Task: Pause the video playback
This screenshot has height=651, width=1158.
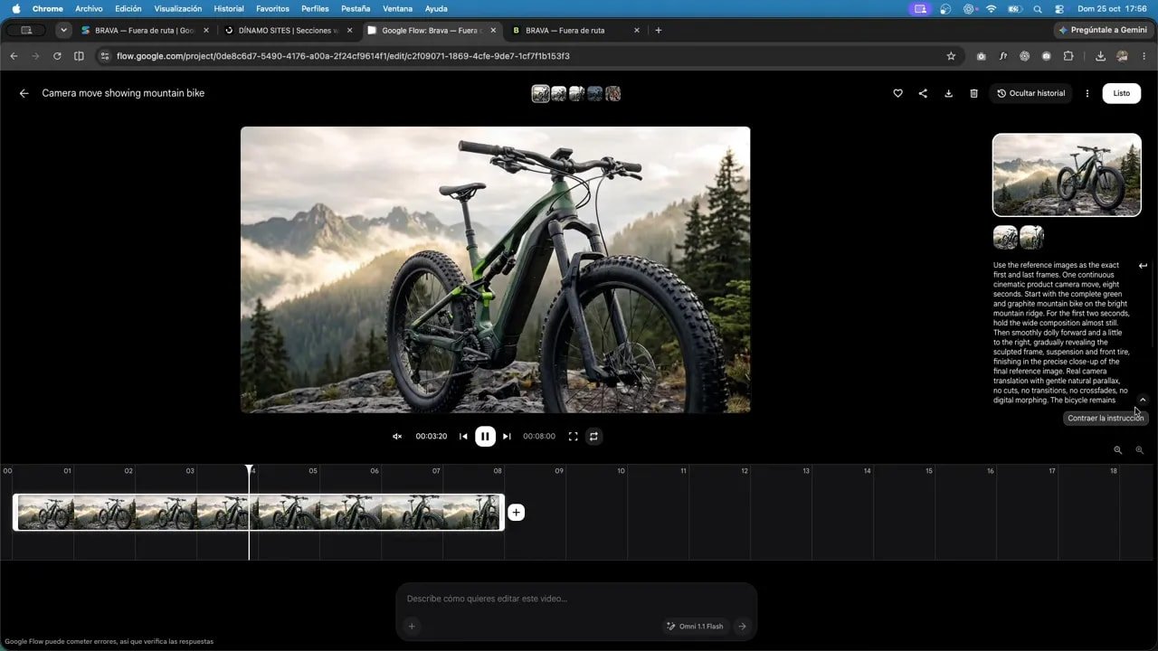Action: tap(485, 436)
